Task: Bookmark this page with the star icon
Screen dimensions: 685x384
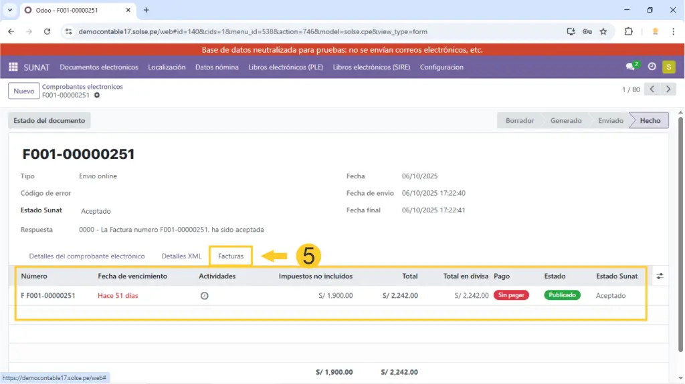Action: coord(603,31)
